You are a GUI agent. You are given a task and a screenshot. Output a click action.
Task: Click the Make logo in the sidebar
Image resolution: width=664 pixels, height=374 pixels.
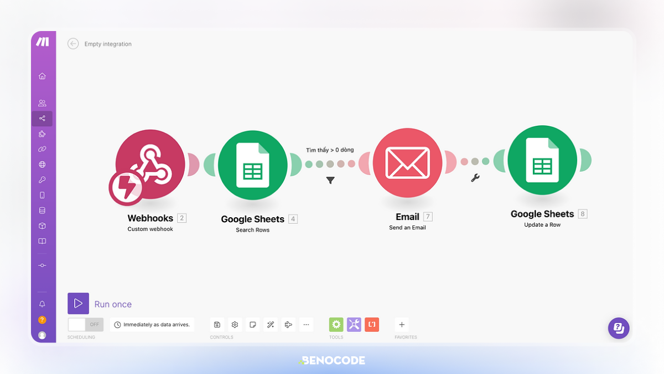pos(43,42)
